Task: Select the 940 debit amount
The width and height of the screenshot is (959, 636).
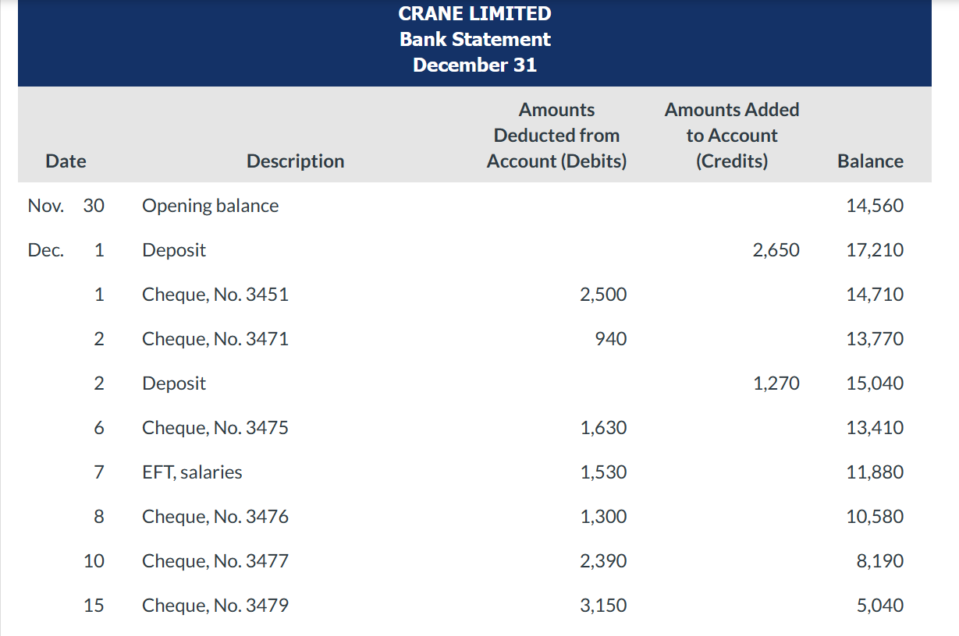Action: (610, 339)
